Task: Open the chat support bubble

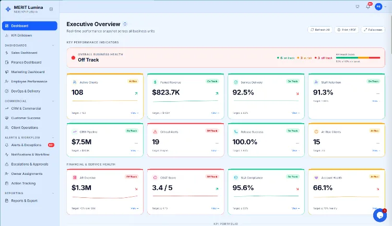Action: (x=380, y=215)
